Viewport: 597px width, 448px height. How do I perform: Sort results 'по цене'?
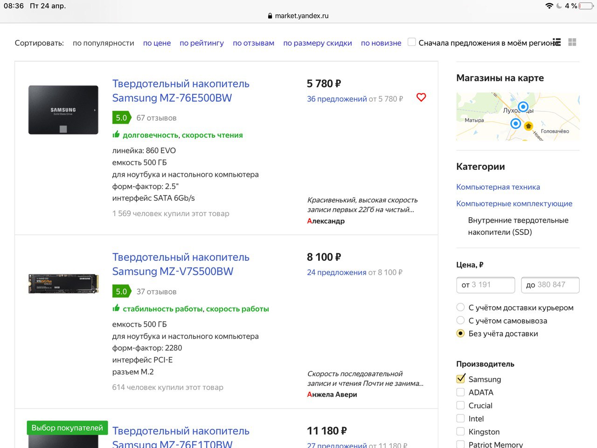click(157, 43)
